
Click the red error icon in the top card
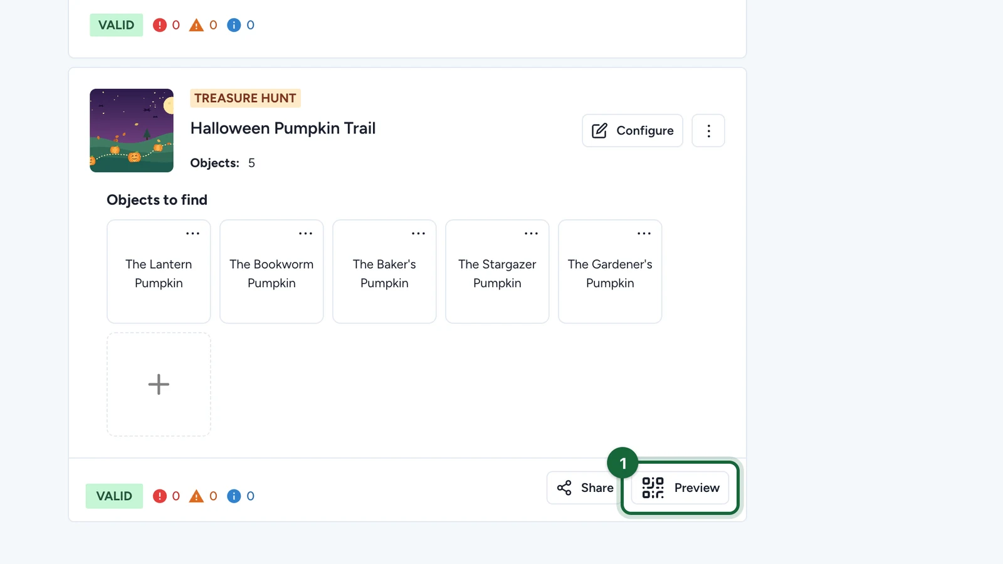(x=160, y=25)
